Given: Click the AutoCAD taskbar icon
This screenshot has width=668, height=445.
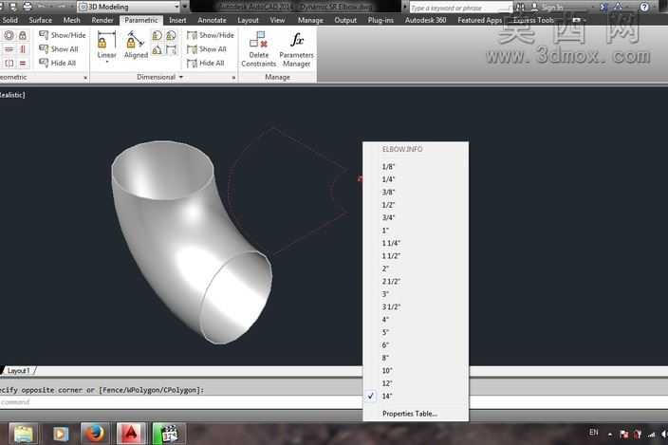Looking at the screenshot, I should point(131,434).
